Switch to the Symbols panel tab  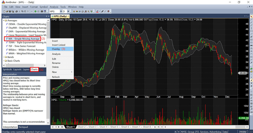[7, 70]
